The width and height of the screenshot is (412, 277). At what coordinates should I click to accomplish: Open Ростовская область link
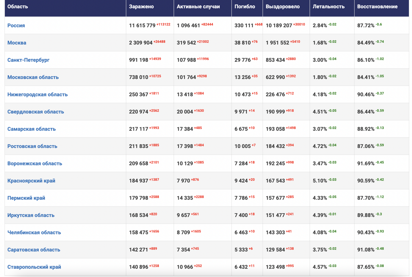(32, 146)
